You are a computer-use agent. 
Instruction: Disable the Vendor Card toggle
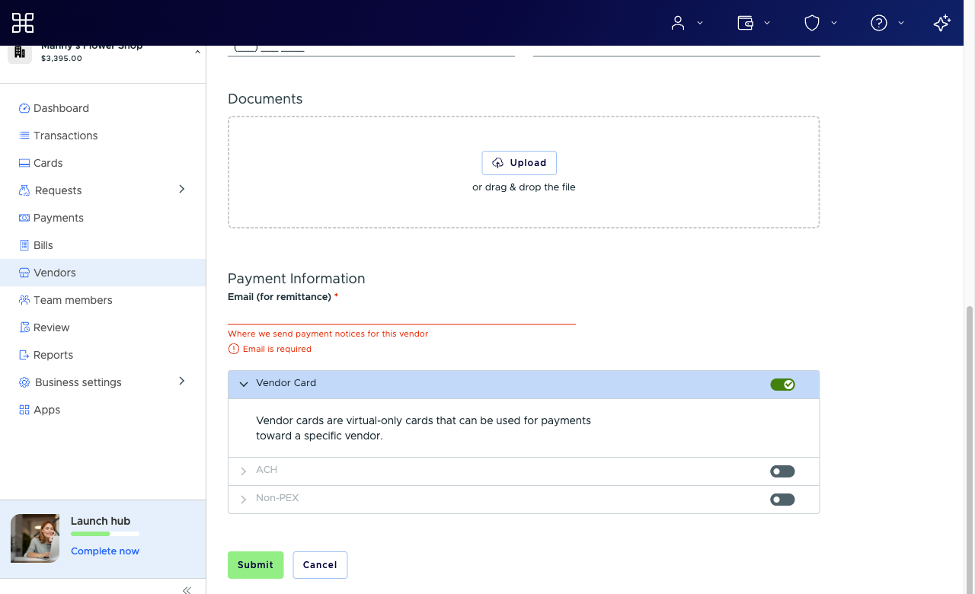tap(782, 385)
